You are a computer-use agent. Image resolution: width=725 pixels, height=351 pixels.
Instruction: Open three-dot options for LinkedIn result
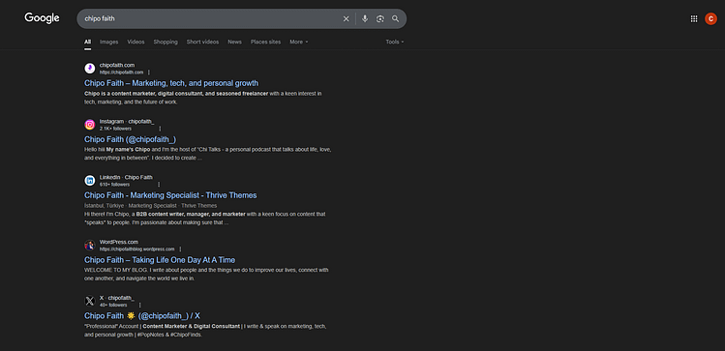(x=159, y=185)
